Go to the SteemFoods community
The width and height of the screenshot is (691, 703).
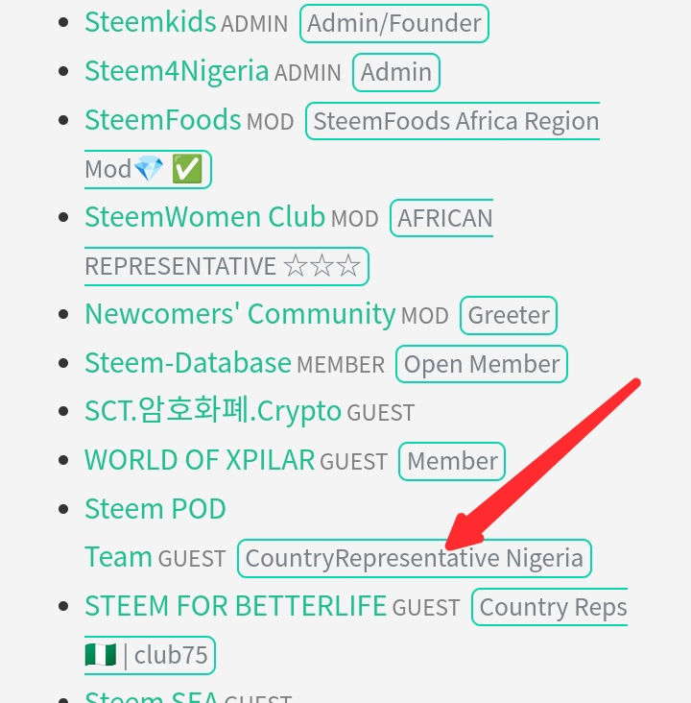click(x=162, y=120)
